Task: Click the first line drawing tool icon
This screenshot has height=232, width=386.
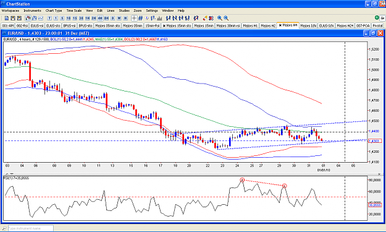Action: (x=169, y=18)
